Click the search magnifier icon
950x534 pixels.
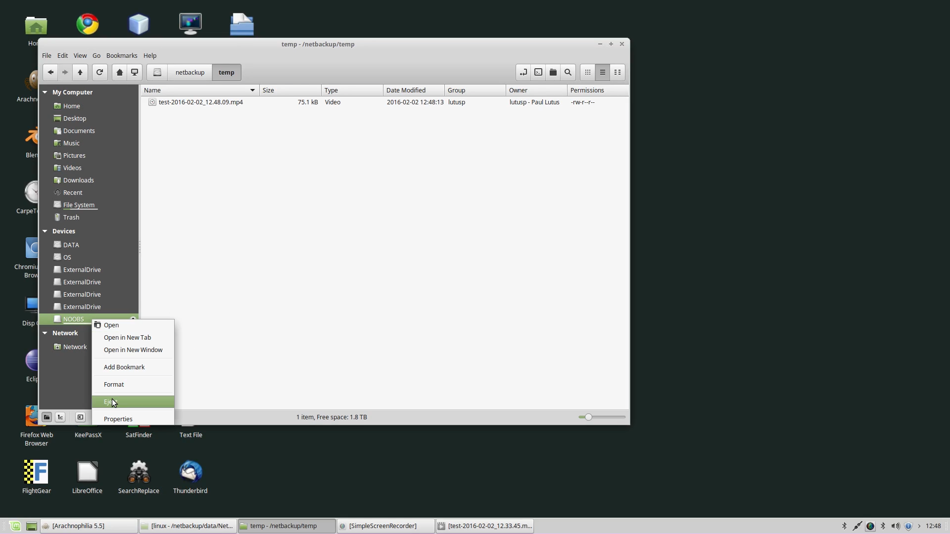(x=568, y=72)
